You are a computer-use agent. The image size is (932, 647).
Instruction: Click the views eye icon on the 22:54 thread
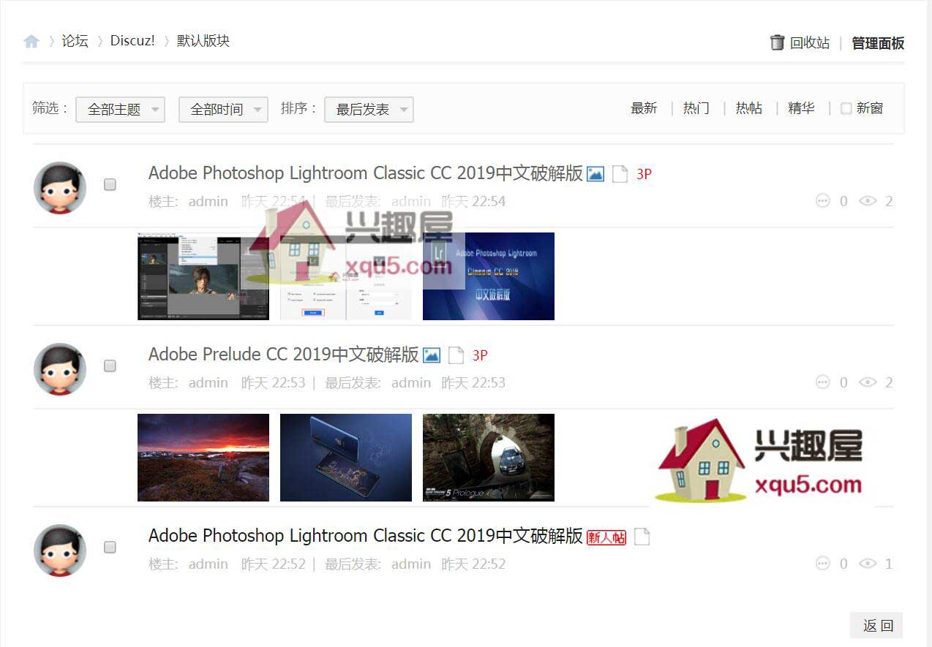[868, 201]
